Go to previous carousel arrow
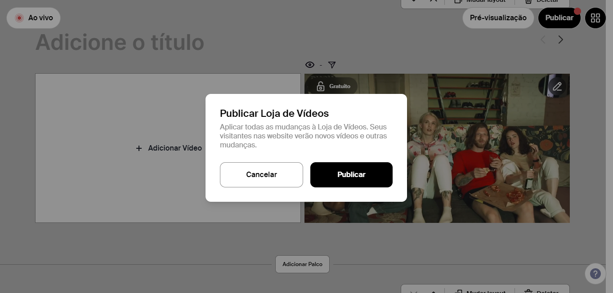Image resolution: width=613 pixels, height=293 pixels. pyautogui.click(x=543, y=40)
